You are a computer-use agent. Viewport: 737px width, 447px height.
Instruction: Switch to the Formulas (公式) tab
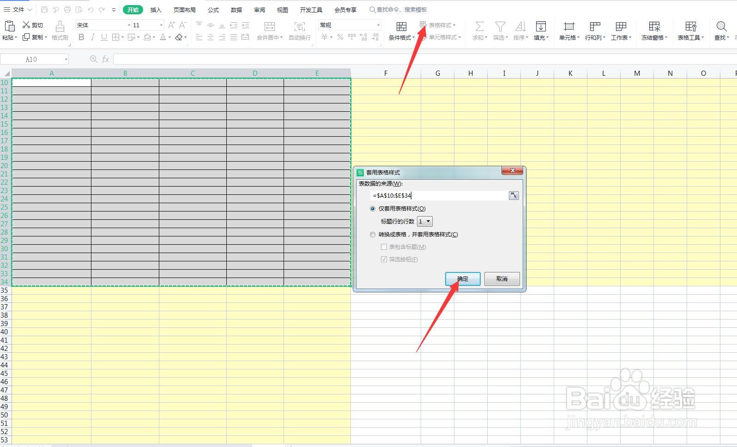[x=213, y=10]
